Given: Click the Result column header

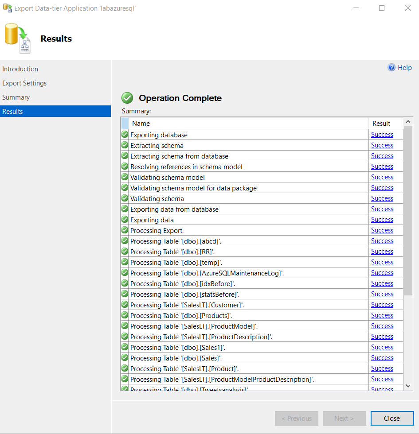Looking at the screenshot, I should pos(386,124).
